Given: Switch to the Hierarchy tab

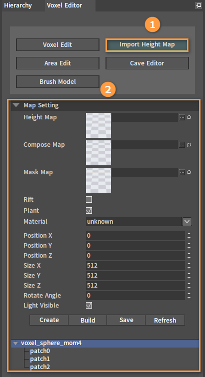Looking at the screenshot, I should 18,5.
